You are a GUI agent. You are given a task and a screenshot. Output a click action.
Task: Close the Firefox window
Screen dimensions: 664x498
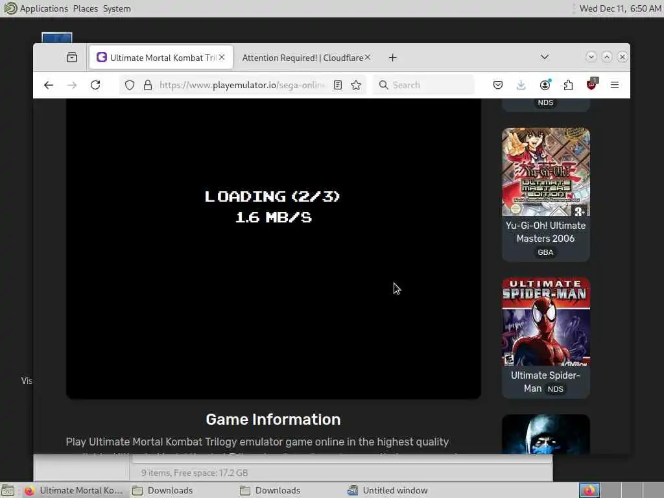tap(622, 57)
